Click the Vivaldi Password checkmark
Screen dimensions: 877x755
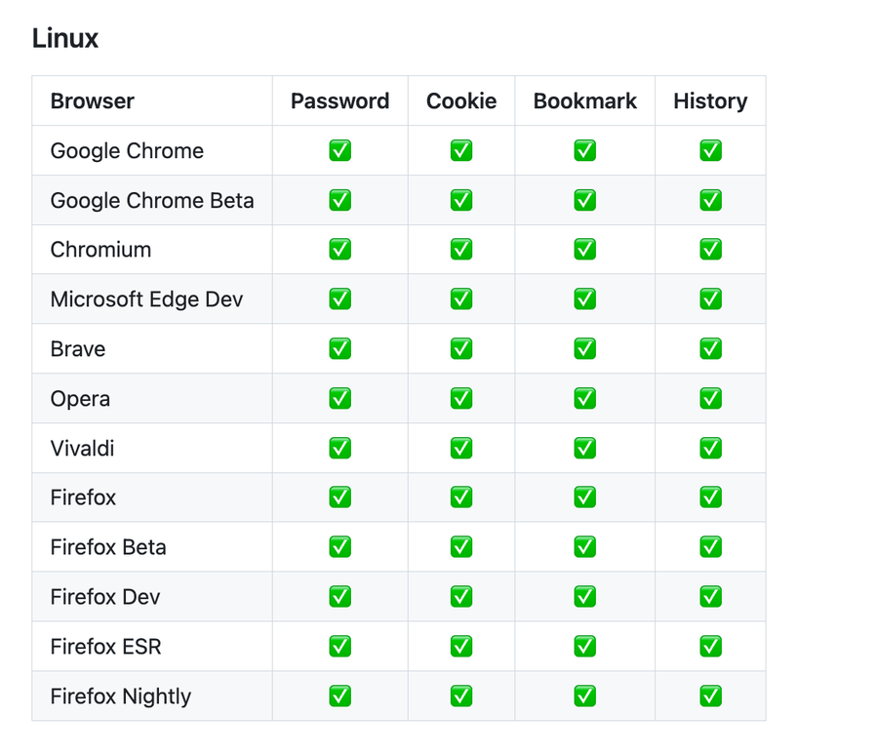tap(340, 448)
